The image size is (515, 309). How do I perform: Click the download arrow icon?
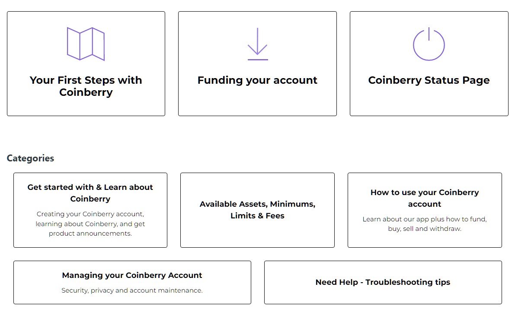pyautogui.click(x=258, y=44)
